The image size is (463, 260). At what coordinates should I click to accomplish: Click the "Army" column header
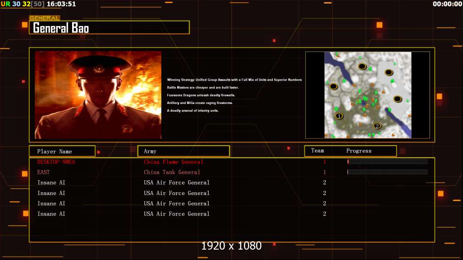coord(150,151)
